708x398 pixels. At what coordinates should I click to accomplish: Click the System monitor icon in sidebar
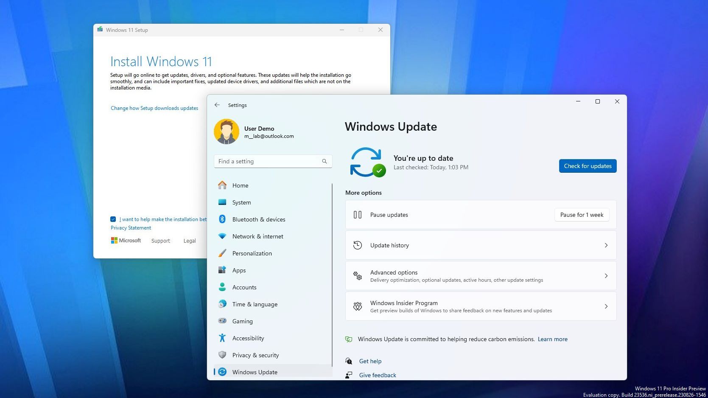pos(222,202)
